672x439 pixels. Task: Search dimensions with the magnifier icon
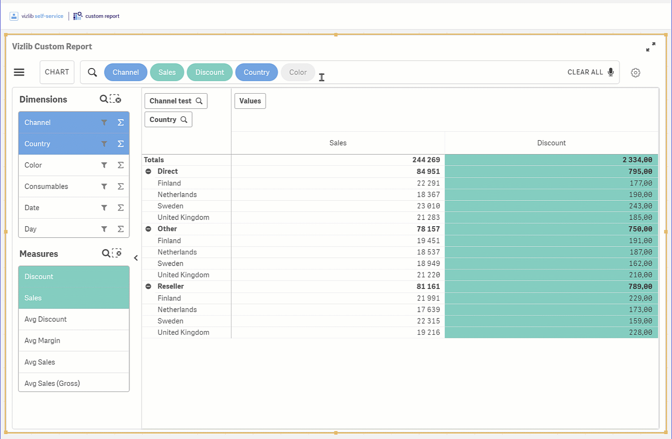pyautogui.click(x=103, y=99)
